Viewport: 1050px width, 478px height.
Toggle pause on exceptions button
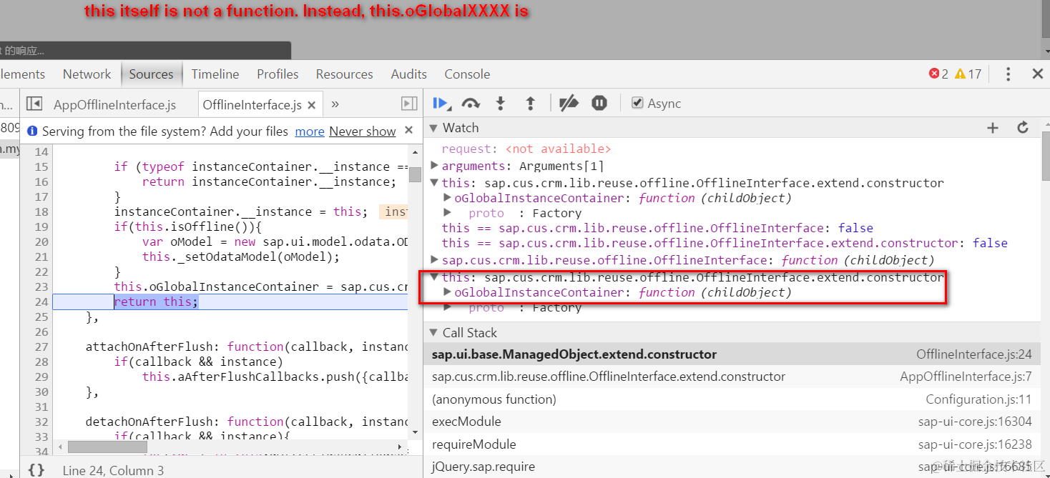pyautogui.click(x=599, y=104)
